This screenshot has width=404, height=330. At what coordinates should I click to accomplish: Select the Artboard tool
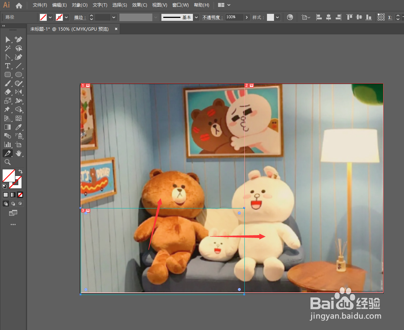coord(19,145)
